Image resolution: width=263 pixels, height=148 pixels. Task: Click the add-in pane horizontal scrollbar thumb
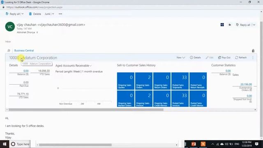point(86,110)
